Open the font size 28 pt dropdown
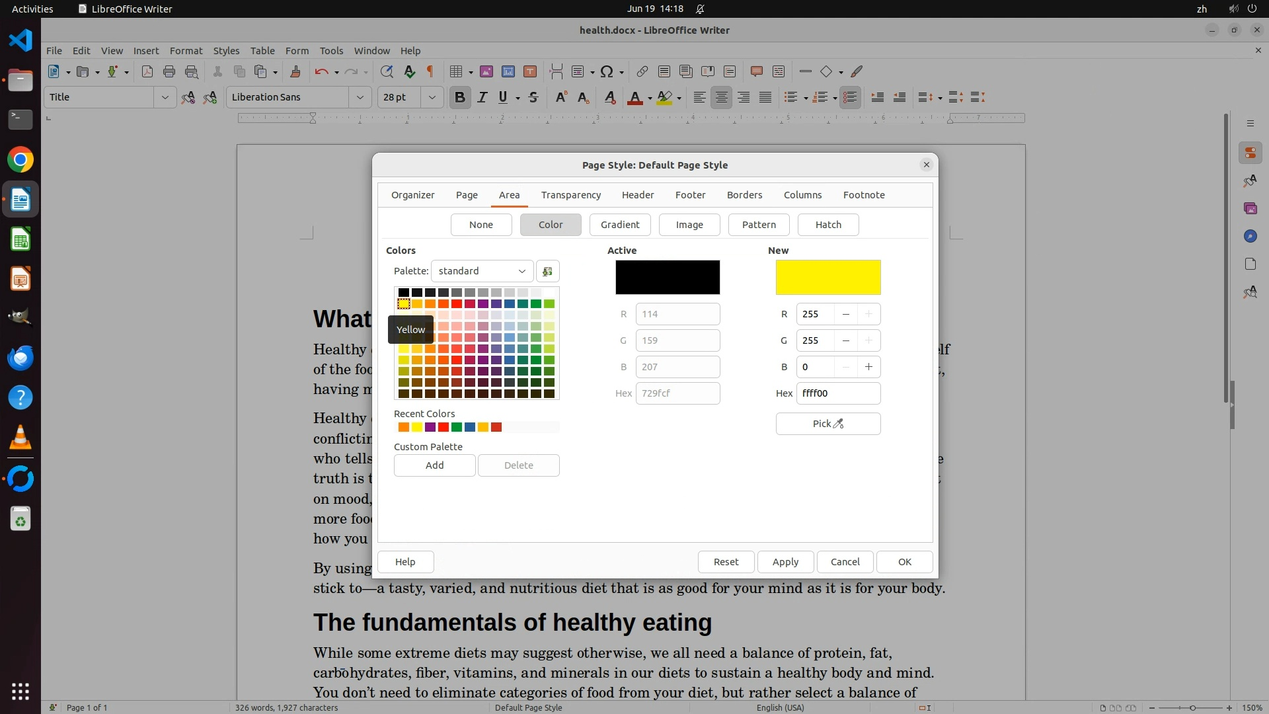The image size is (1269, 714). pyautogui.click(x=432, y=97)
